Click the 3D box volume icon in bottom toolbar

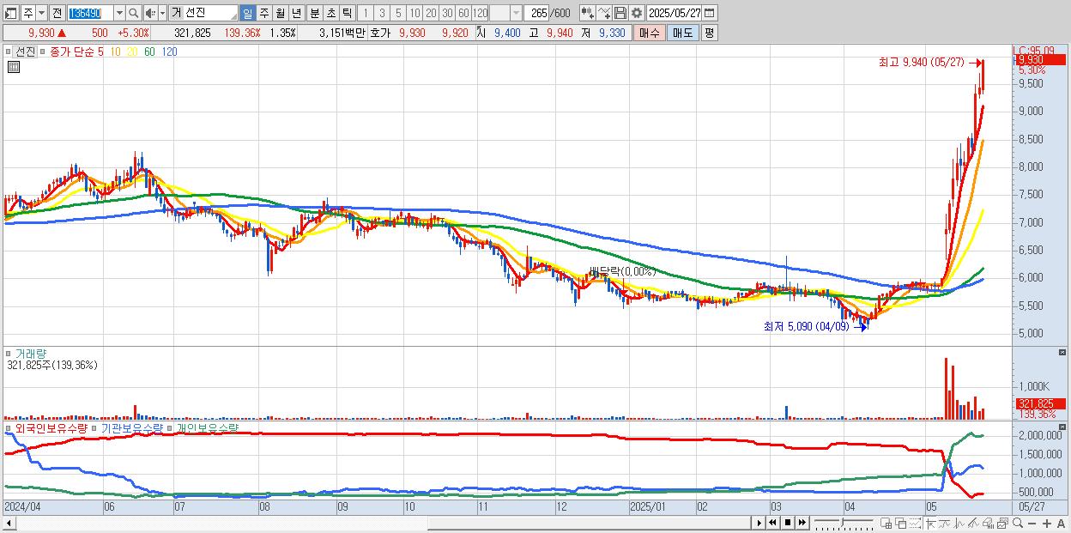[988, 524]
